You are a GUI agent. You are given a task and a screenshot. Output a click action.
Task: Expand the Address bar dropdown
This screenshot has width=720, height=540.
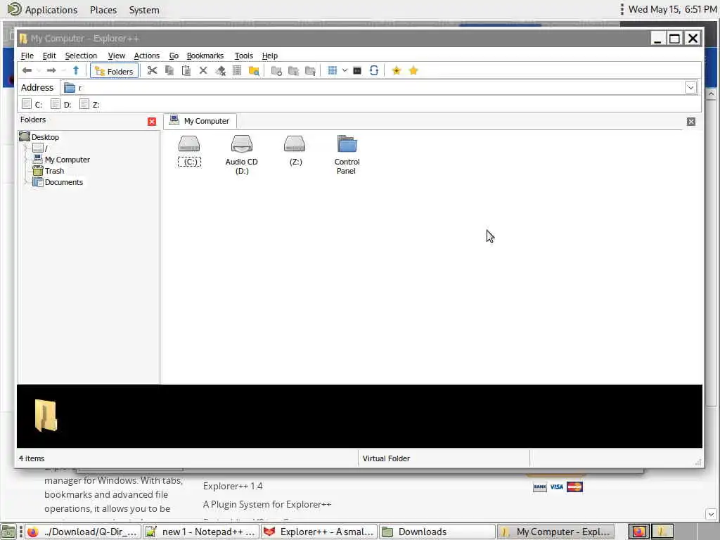pos(690,87)
